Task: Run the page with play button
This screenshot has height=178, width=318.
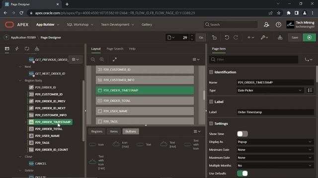Action: [x=309, y=38]
